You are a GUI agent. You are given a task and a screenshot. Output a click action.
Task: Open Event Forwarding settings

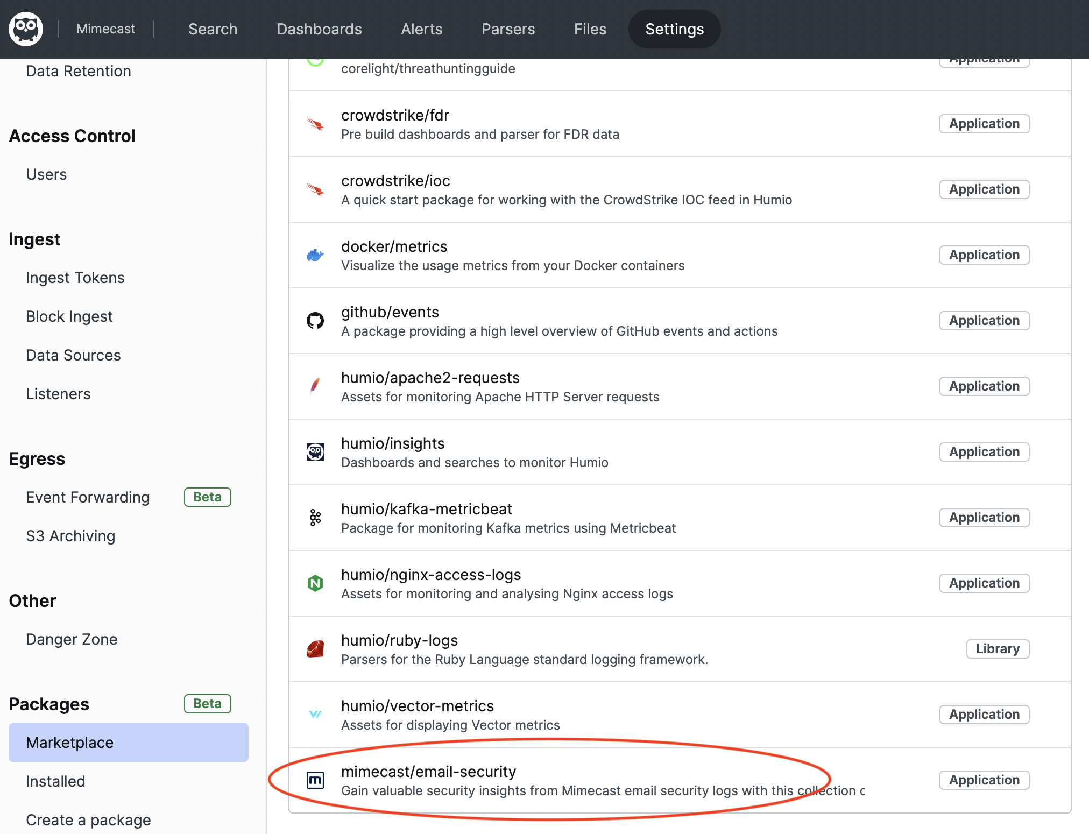tap(88, 497)
